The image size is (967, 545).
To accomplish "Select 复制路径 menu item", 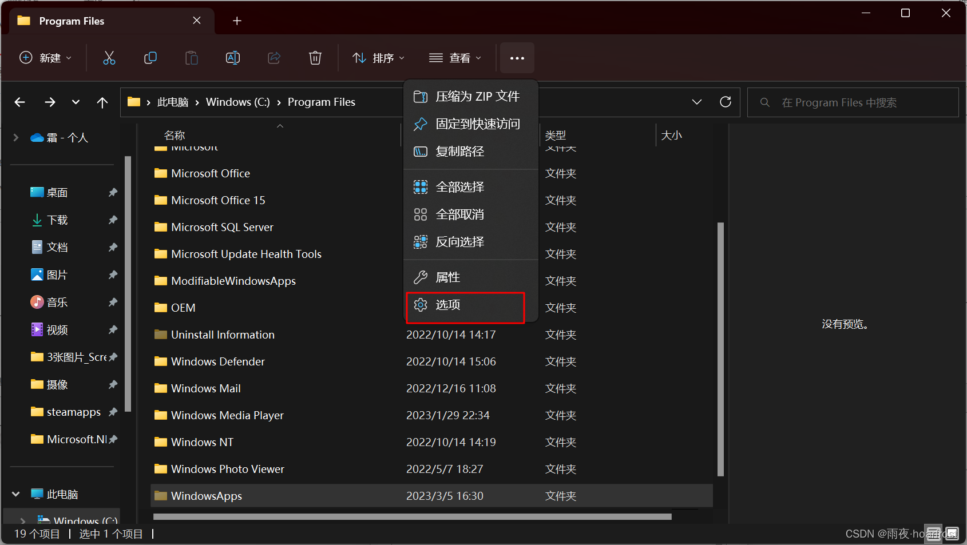I will pos(471,152).
